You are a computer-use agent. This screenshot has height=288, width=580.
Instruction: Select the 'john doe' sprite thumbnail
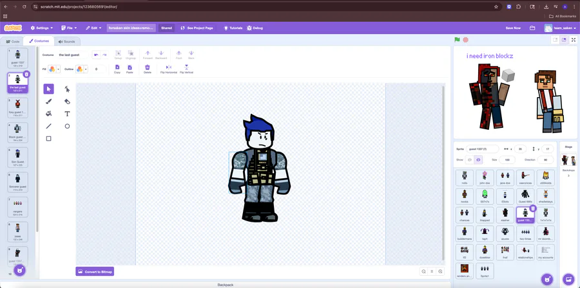pyautogui.click(x=485, y=177)
